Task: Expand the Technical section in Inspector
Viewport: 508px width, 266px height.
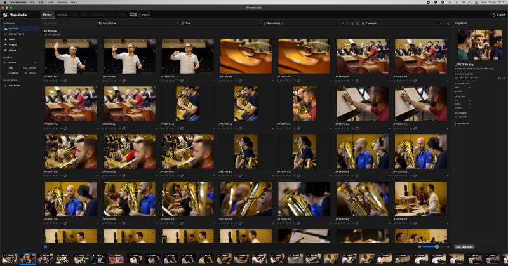Action: coord(462,123)
